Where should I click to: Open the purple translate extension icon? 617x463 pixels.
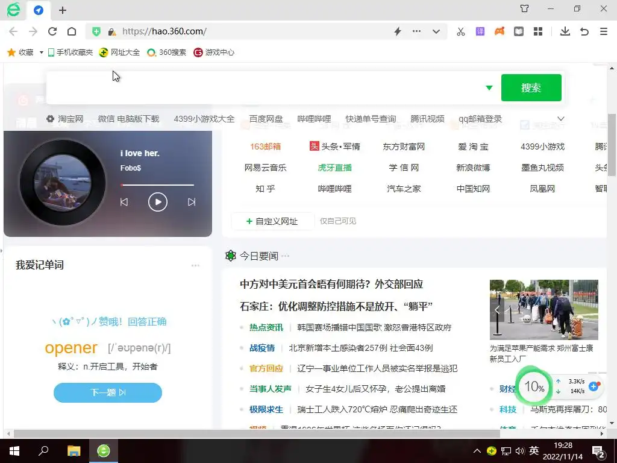click(480, 31)
